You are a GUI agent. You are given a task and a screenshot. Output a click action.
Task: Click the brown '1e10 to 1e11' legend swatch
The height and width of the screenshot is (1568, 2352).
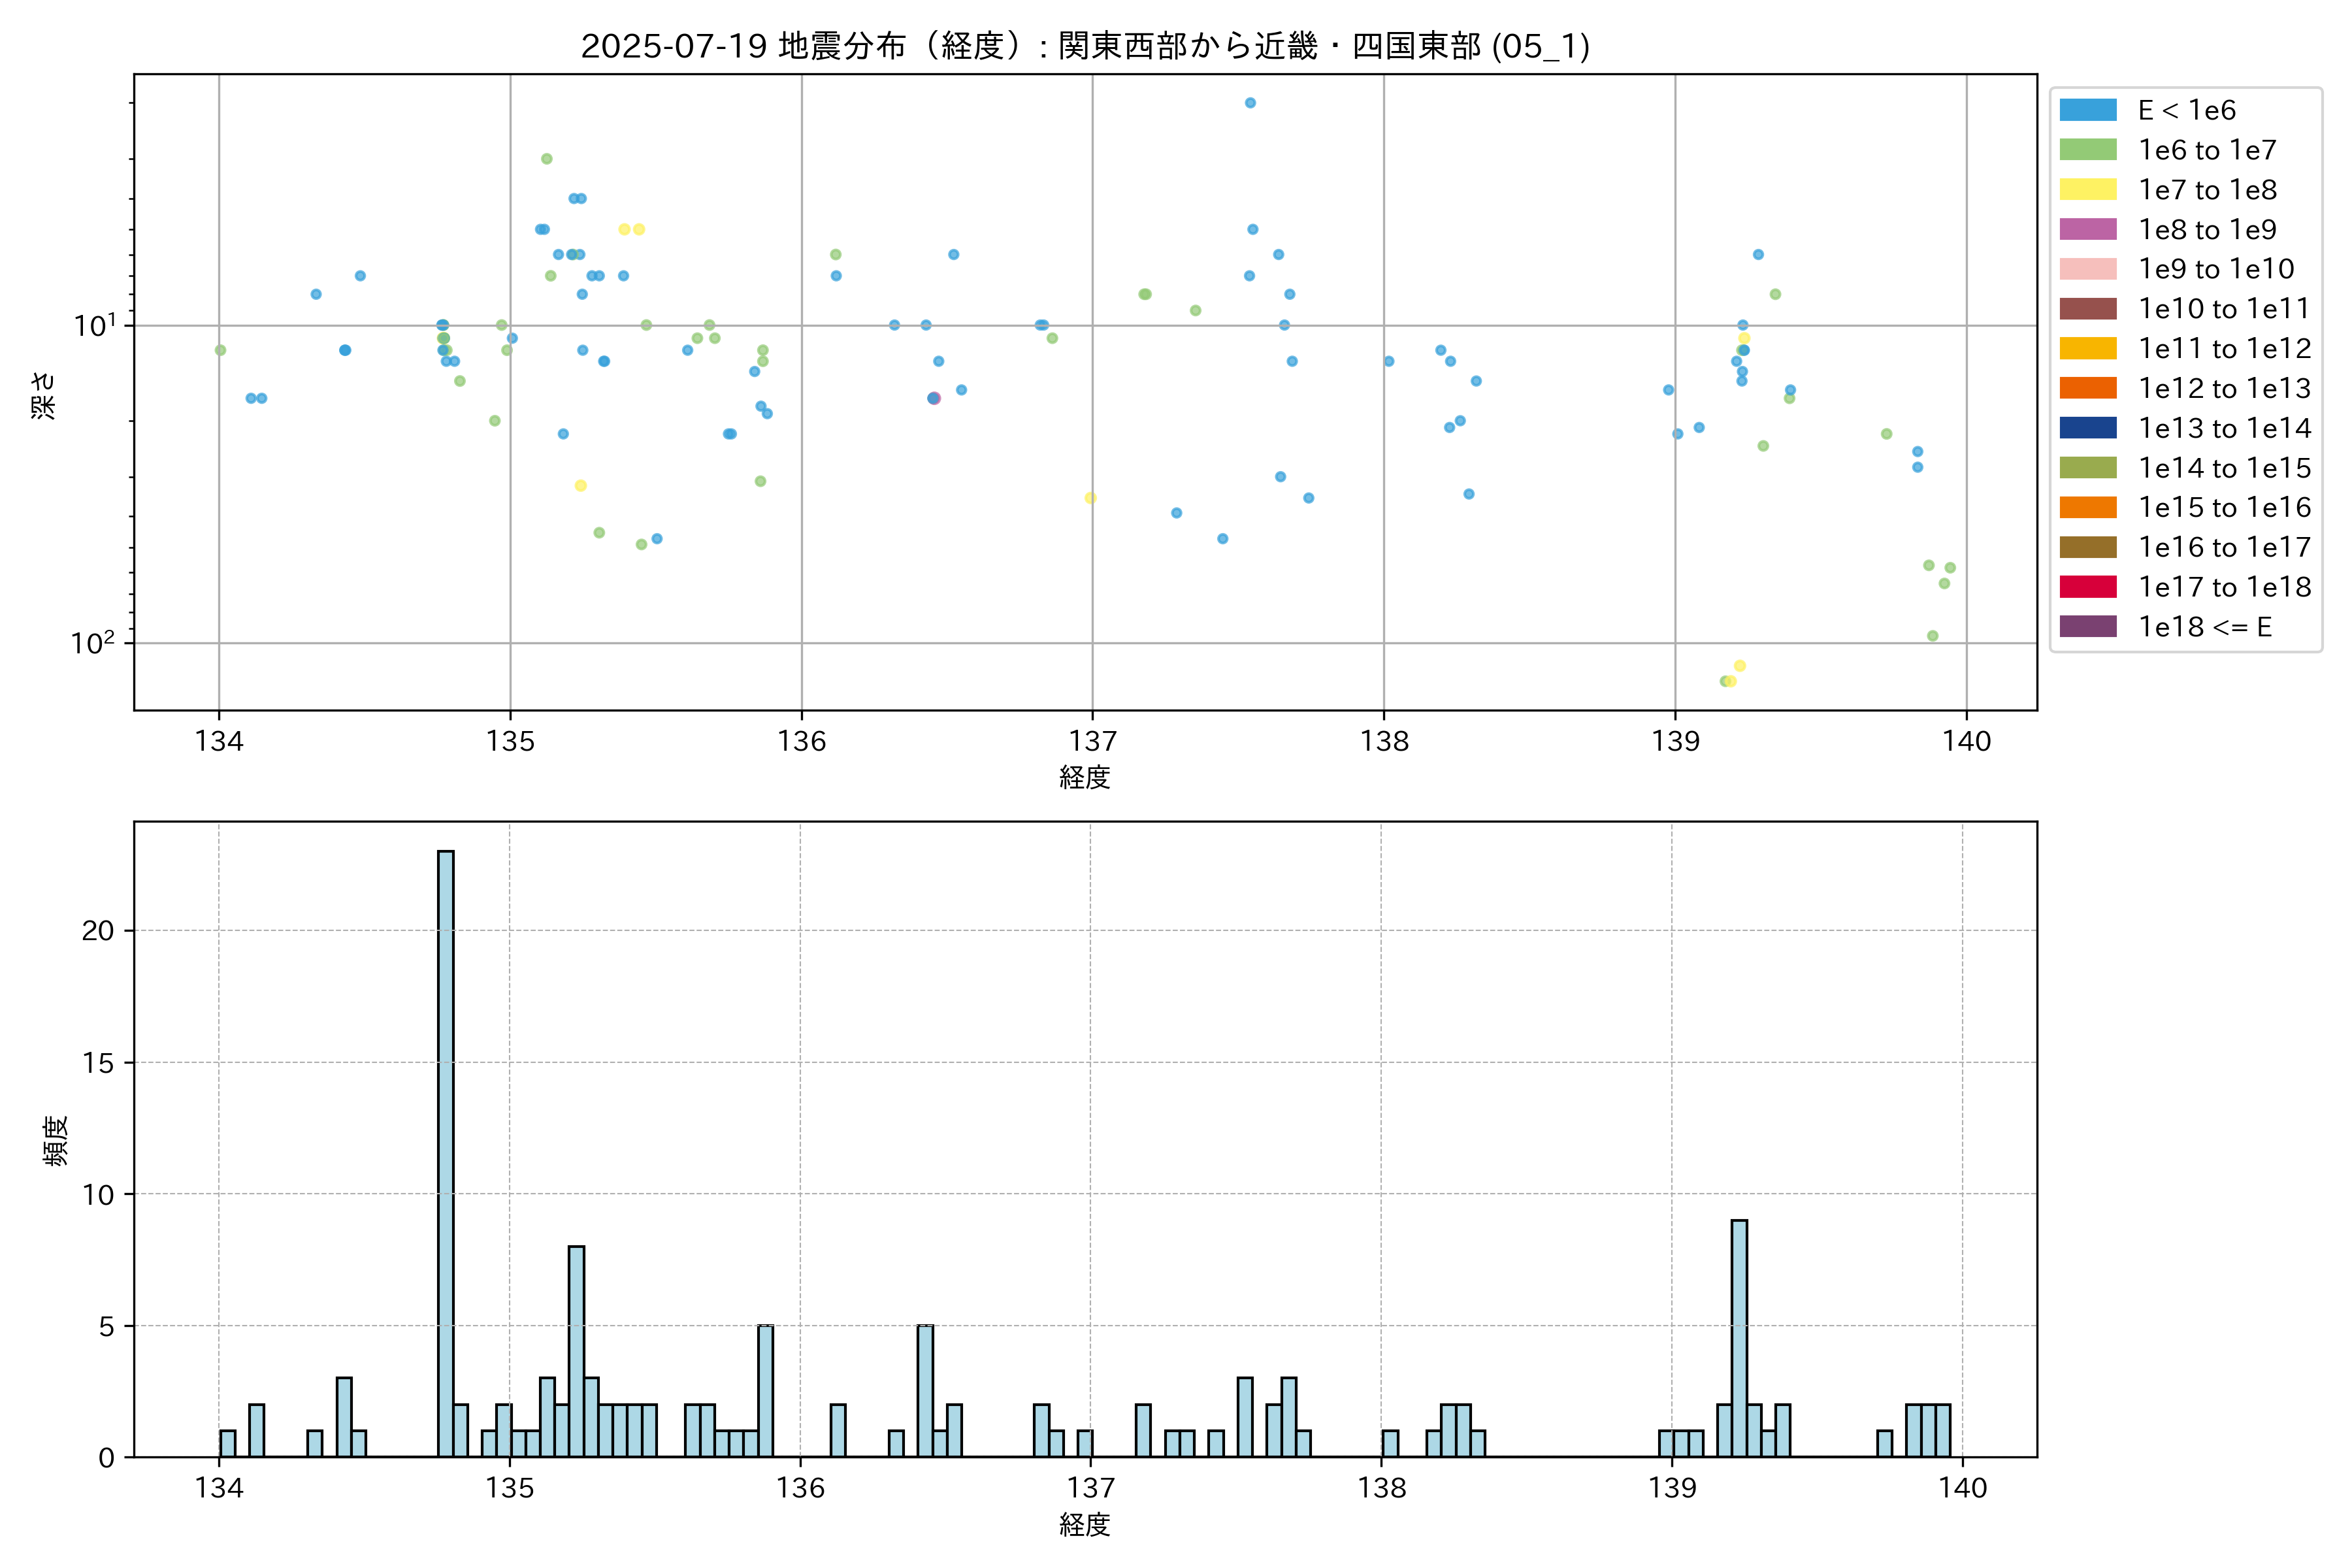point(2087,309)
